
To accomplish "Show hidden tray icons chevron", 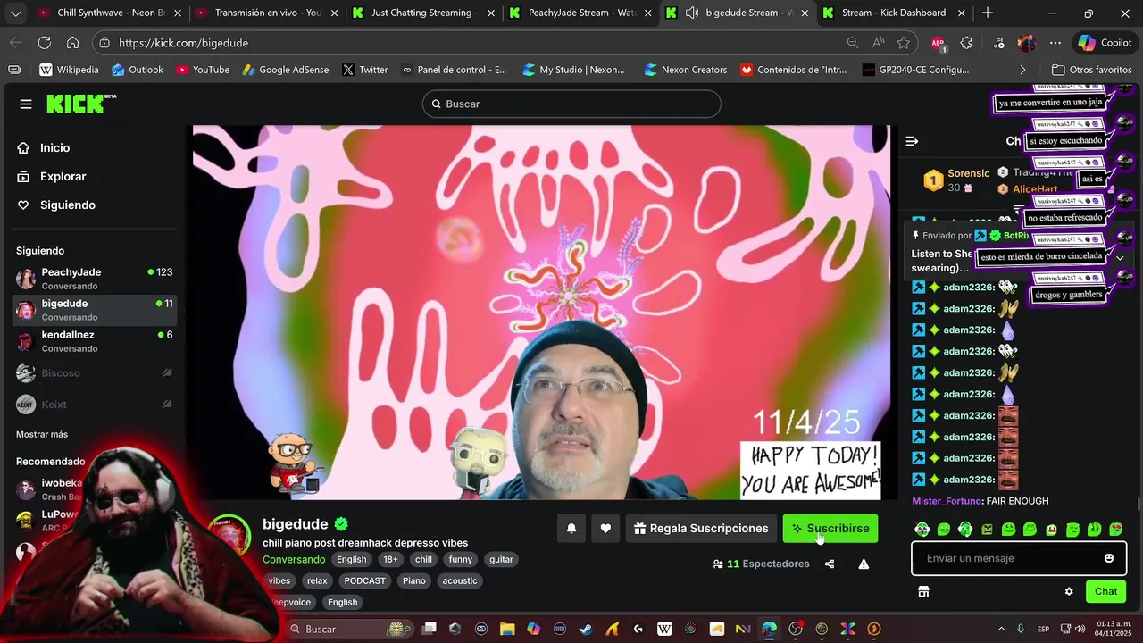I will (x=1001, y=630).
